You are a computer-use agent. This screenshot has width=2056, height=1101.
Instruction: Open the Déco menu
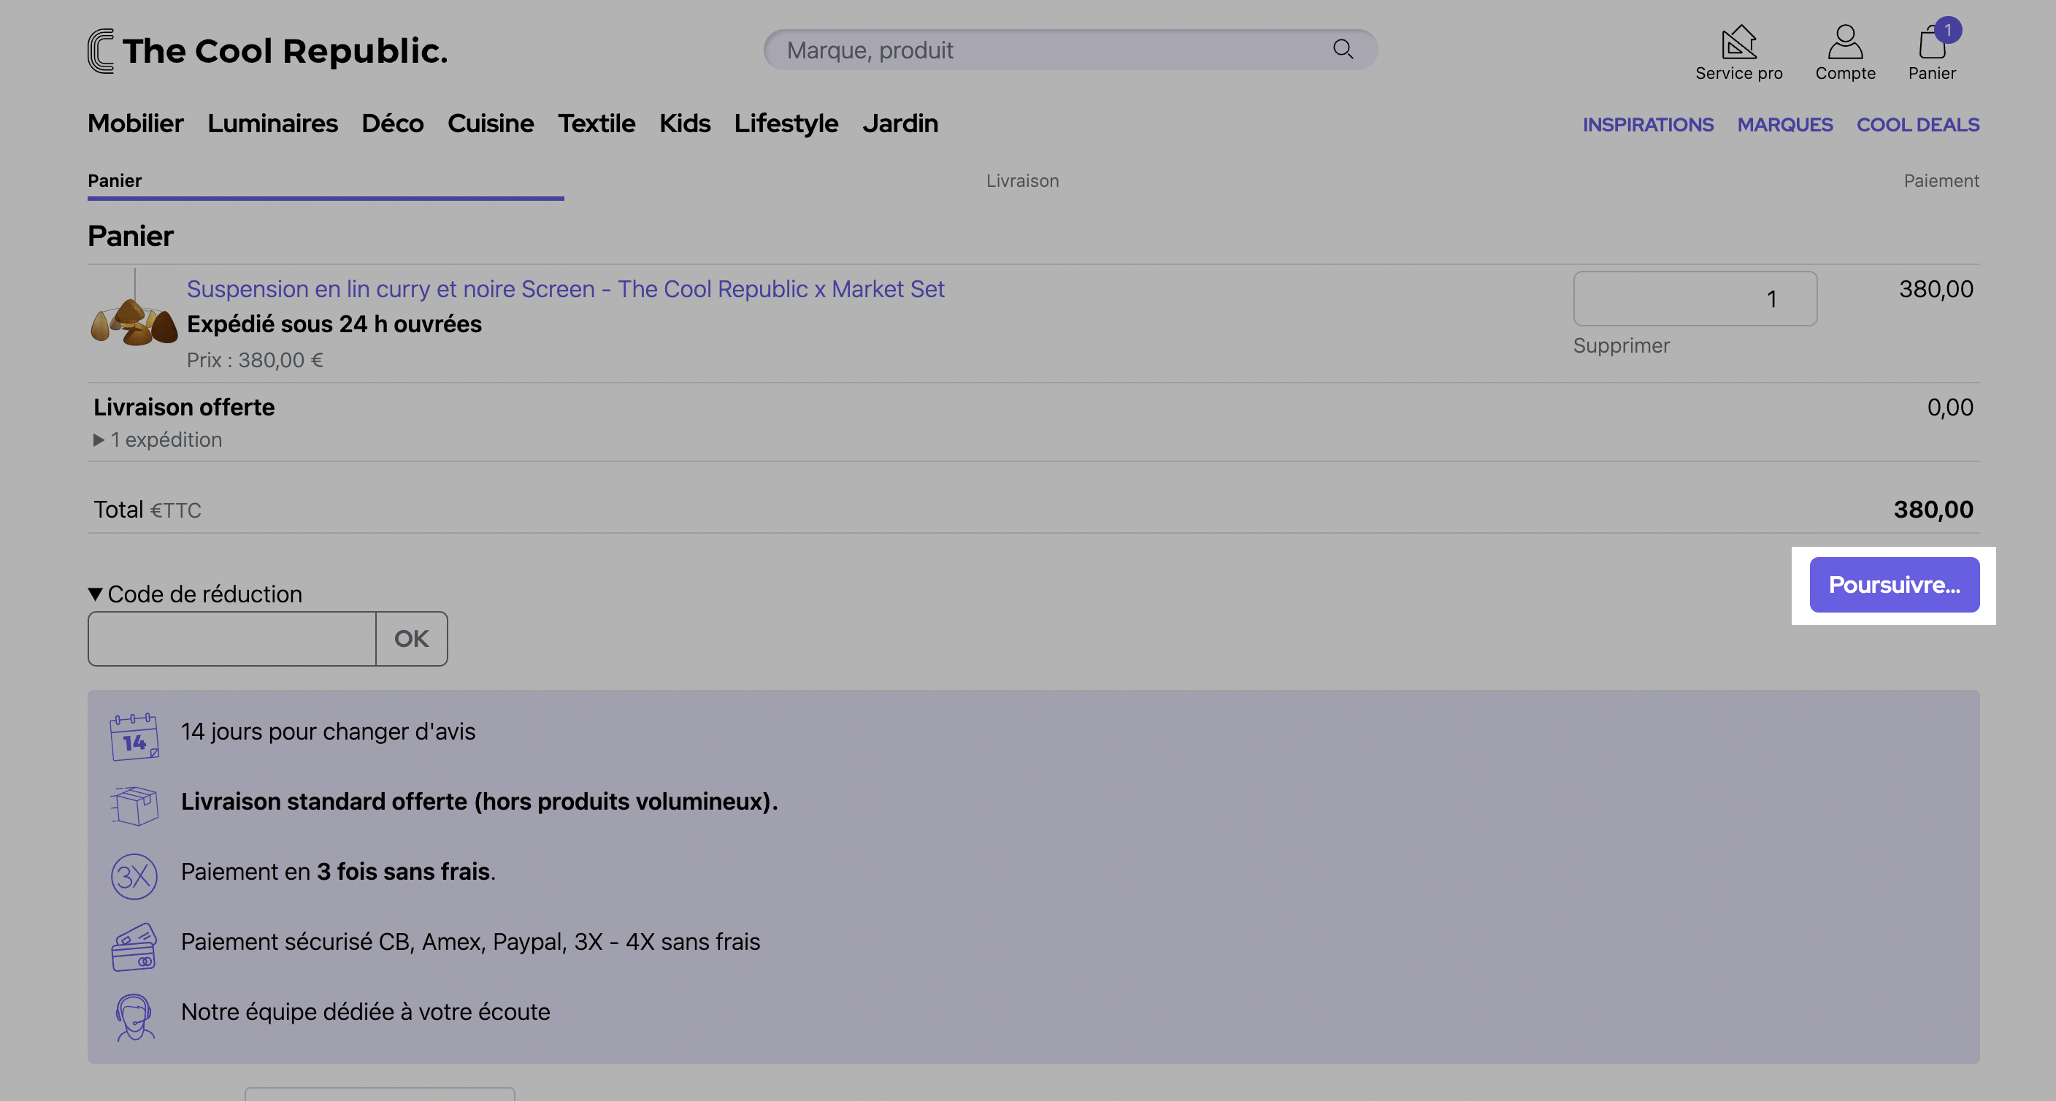coord(392,123)
